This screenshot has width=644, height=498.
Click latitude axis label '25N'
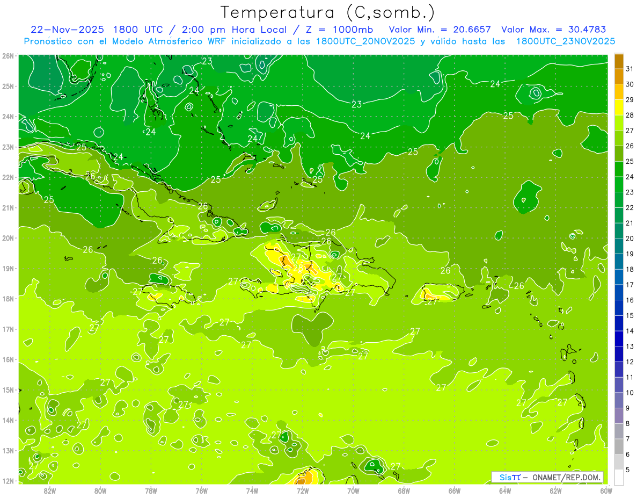tap(8, 86)
